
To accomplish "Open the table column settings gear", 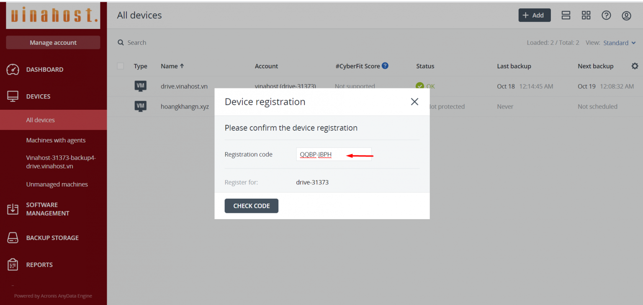I will tap(635, 66).
